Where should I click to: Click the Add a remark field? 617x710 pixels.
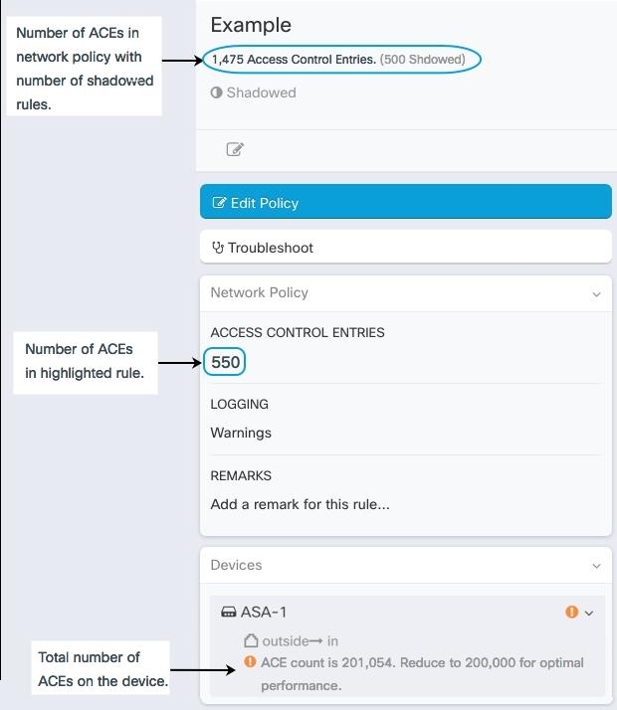tap(301, 504)
